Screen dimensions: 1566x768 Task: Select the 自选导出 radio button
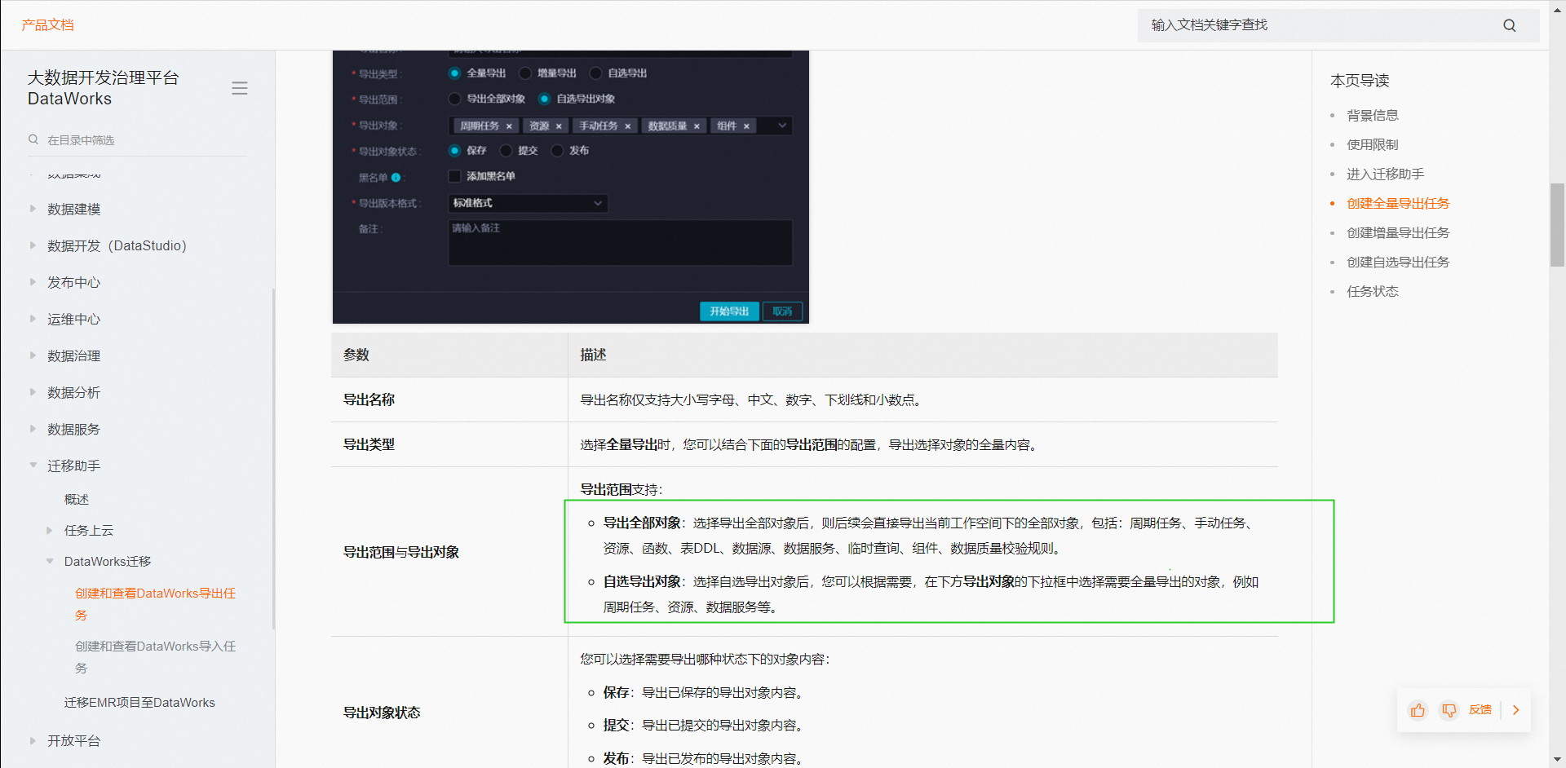[596, 73]
